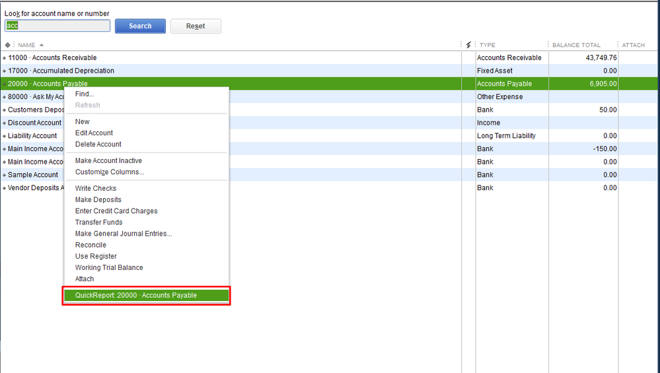The image size is (660, 373).
Task: Select the 11000 Accounts Receivable account
Action: (x=231, y=57)
